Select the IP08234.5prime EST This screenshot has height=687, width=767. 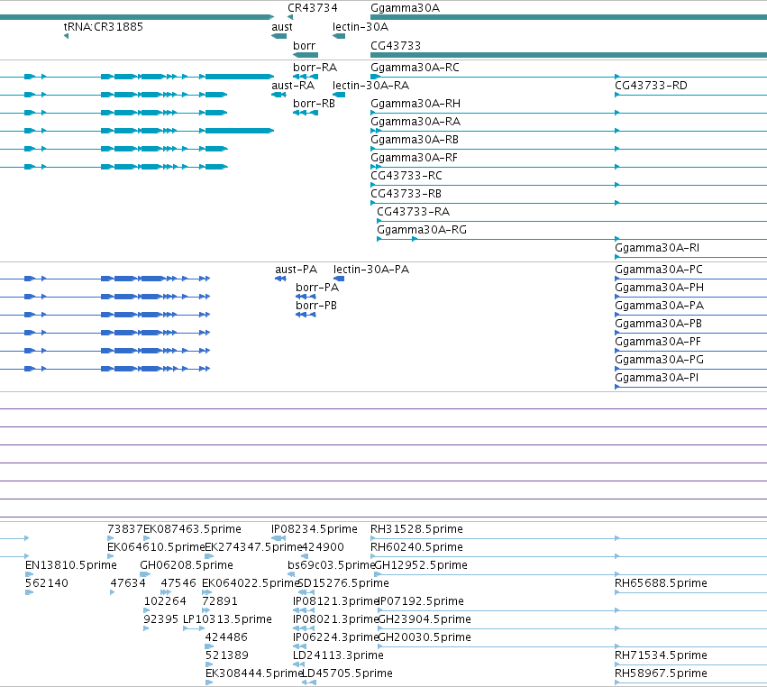pos(278,538)
